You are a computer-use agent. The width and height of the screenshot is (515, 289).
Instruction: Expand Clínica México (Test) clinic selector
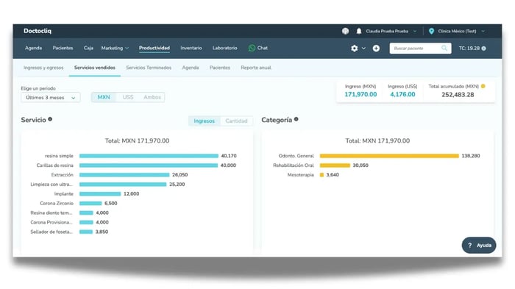tap(461, 31)
